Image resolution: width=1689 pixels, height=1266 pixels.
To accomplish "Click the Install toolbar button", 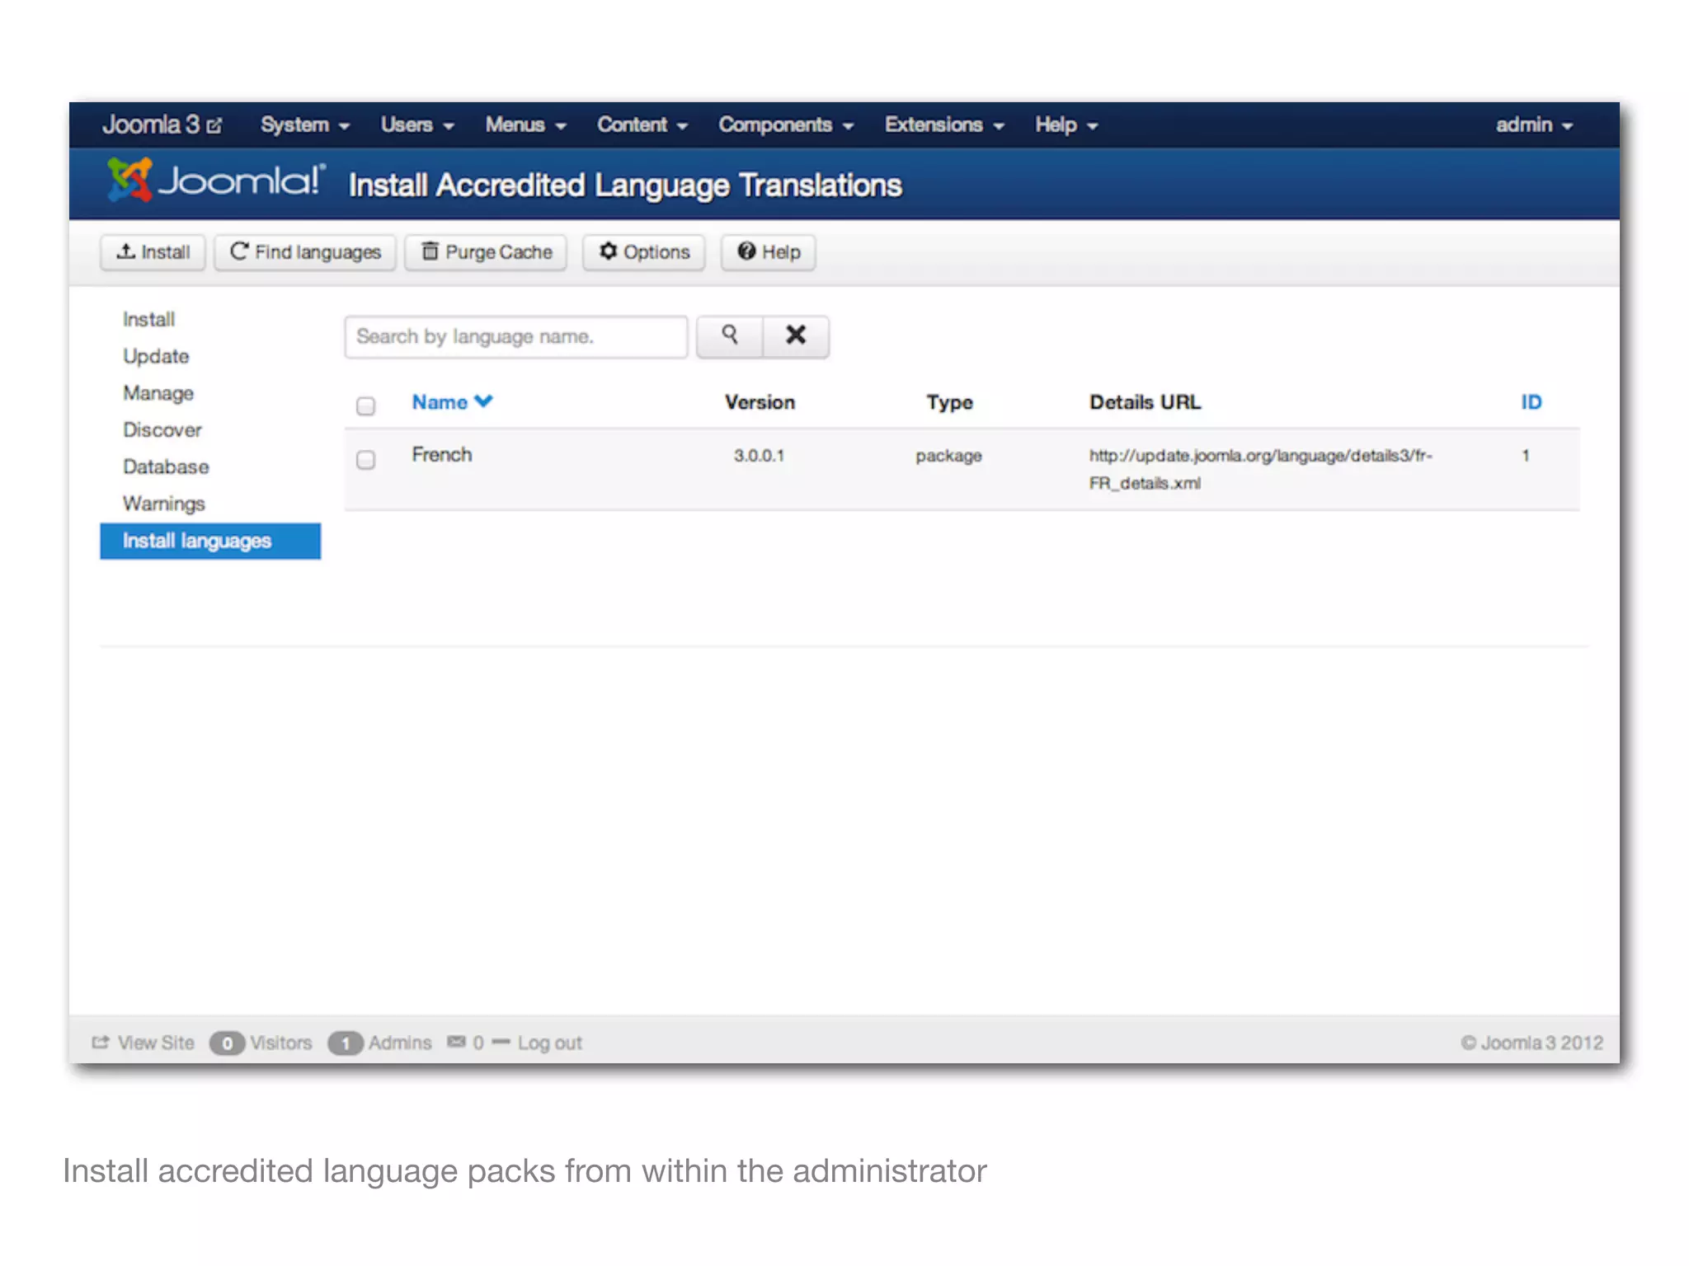I will coord(153,252).
